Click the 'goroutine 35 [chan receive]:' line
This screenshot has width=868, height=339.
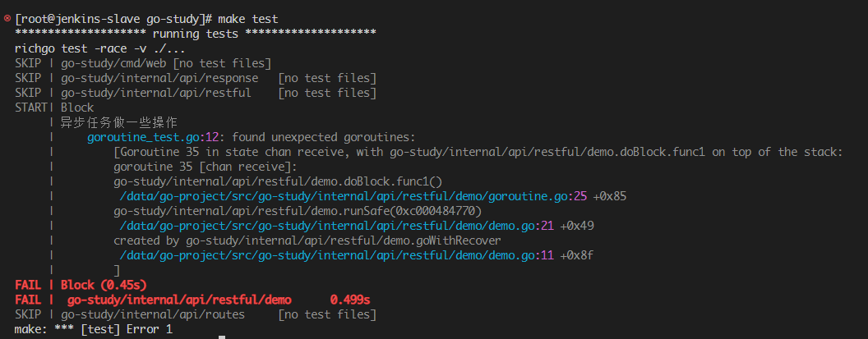pos(205,167)
